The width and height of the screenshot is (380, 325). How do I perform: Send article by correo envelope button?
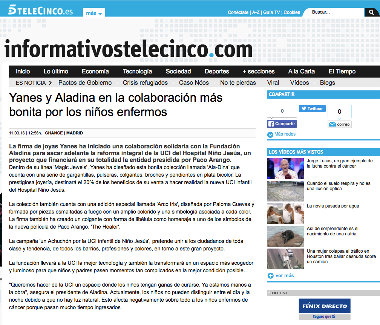coord(339,124)
